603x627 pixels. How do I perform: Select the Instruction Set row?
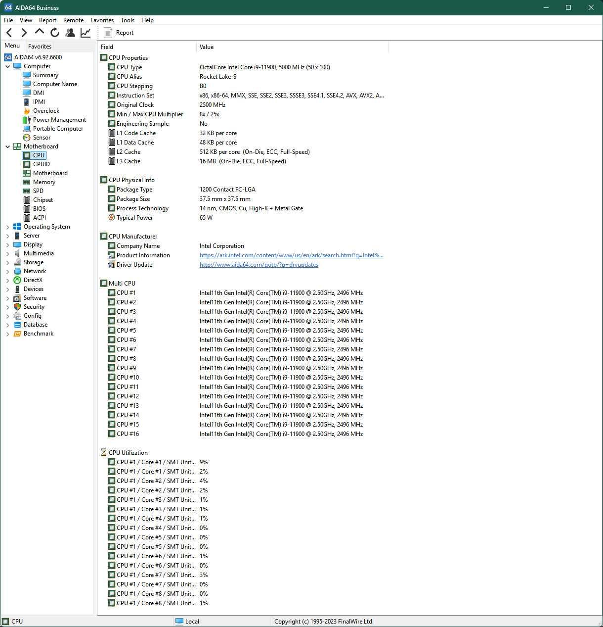click(x=244, y=96)
